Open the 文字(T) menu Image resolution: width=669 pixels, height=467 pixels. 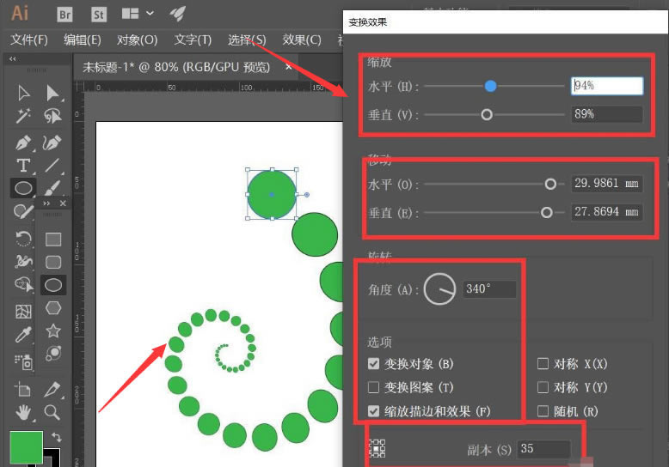click(x=193, y=40)
